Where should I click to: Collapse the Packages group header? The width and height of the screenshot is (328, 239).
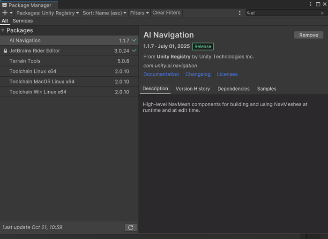(x=3, y=30)
